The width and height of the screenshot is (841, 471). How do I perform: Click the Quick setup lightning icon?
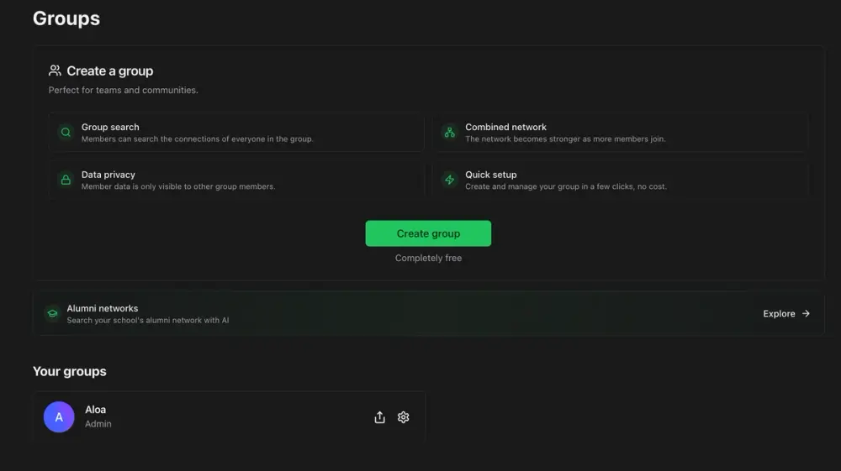(x=449, y=180)
